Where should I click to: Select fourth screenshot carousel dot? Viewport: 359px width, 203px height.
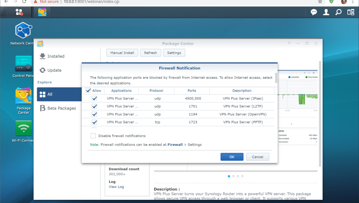(242, 176)
